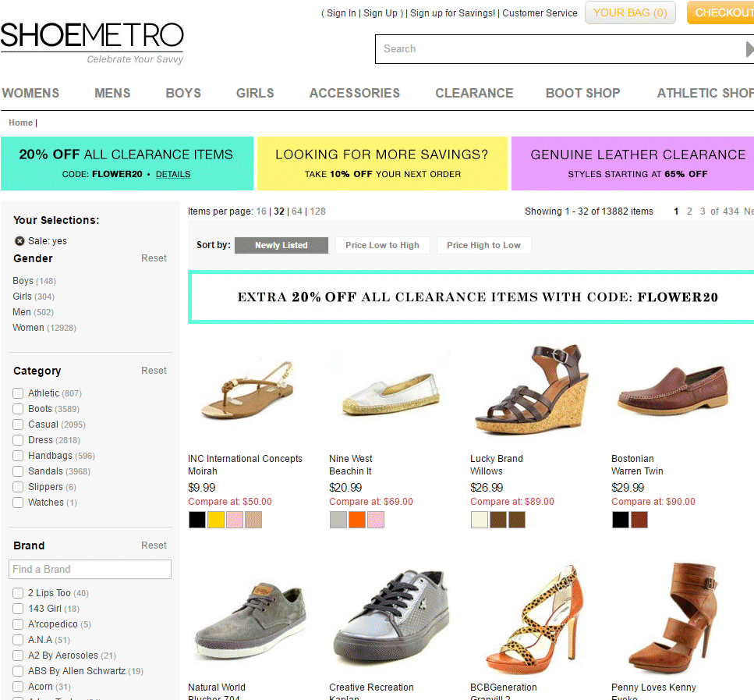Select orange swatch for Beachin It
This screenshot has width=754, height=700.
click(357, 520)
